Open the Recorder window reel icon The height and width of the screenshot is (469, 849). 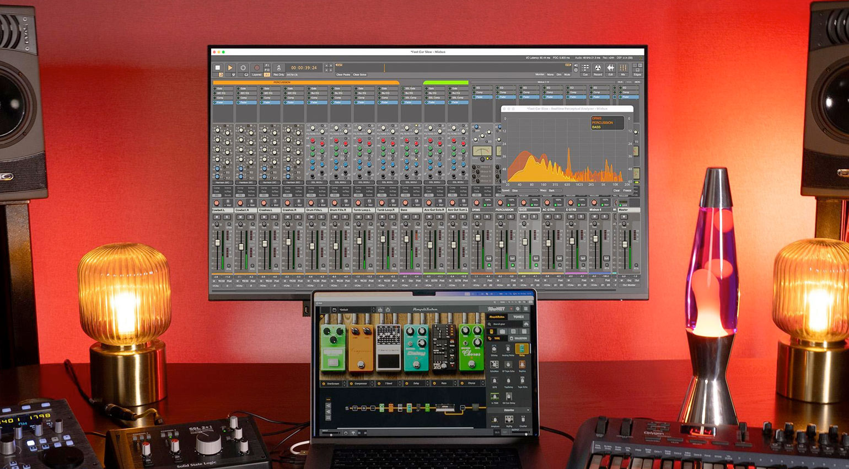point(598,68)
